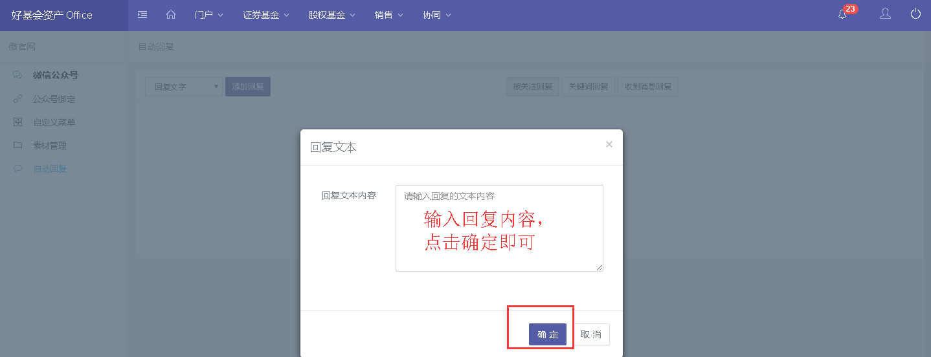Viewport: 931px width, 357px height.
Task: Click the sidebar collapse icon in top bar
Action: 142,15
